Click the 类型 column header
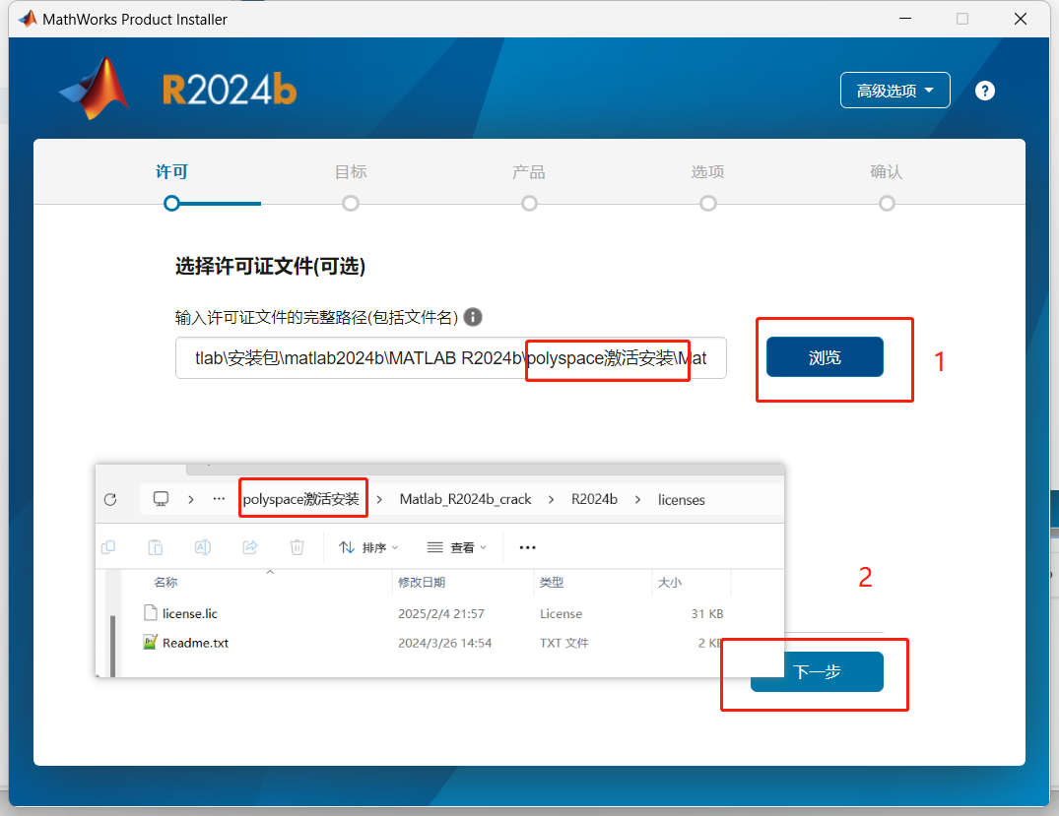This screenshot has height=816, width=1059. (x=552, y=582)
